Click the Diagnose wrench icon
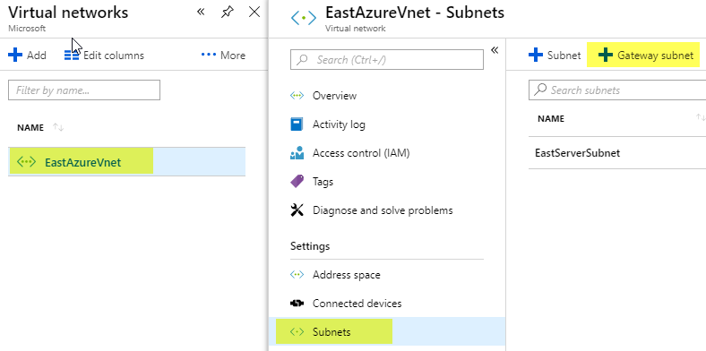 pos(297,210)
